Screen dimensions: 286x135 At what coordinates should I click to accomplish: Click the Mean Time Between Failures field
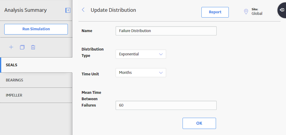pos(166,105)
